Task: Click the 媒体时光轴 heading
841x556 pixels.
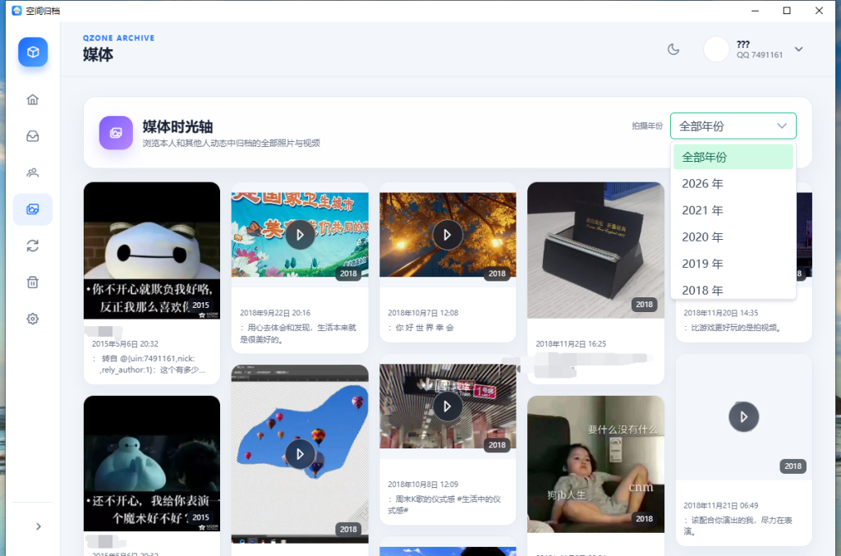Action: point(177,127)
